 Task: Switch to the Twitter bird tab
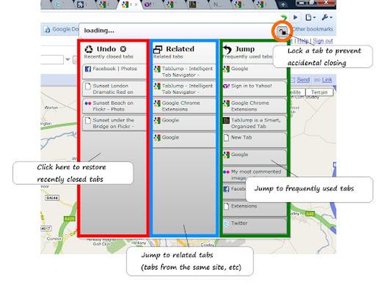pos(58,5)
